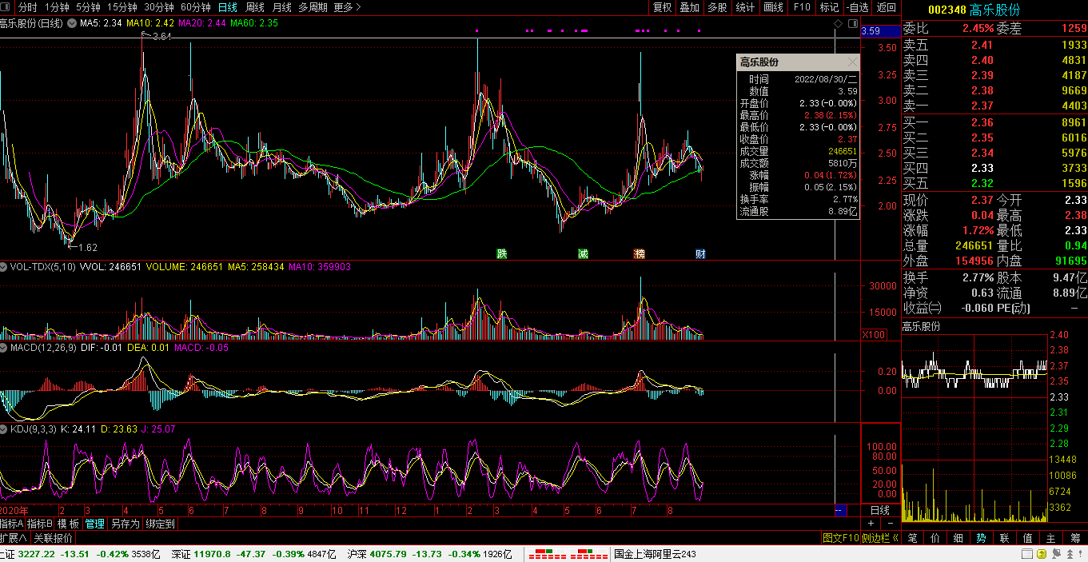The width and height of the screenshot is (1088, 562).
Task: Click the plus zoom-in icon below chart
Action: click(871, 524)
